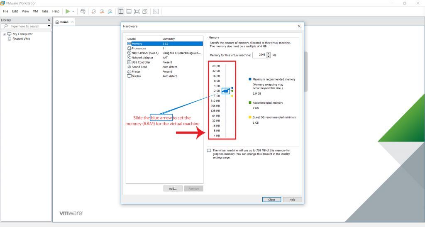Viewport: 425px width, 227px height.
Task: Select the Sound Card device
Action: pyautogui.click(x=164, y=67)
